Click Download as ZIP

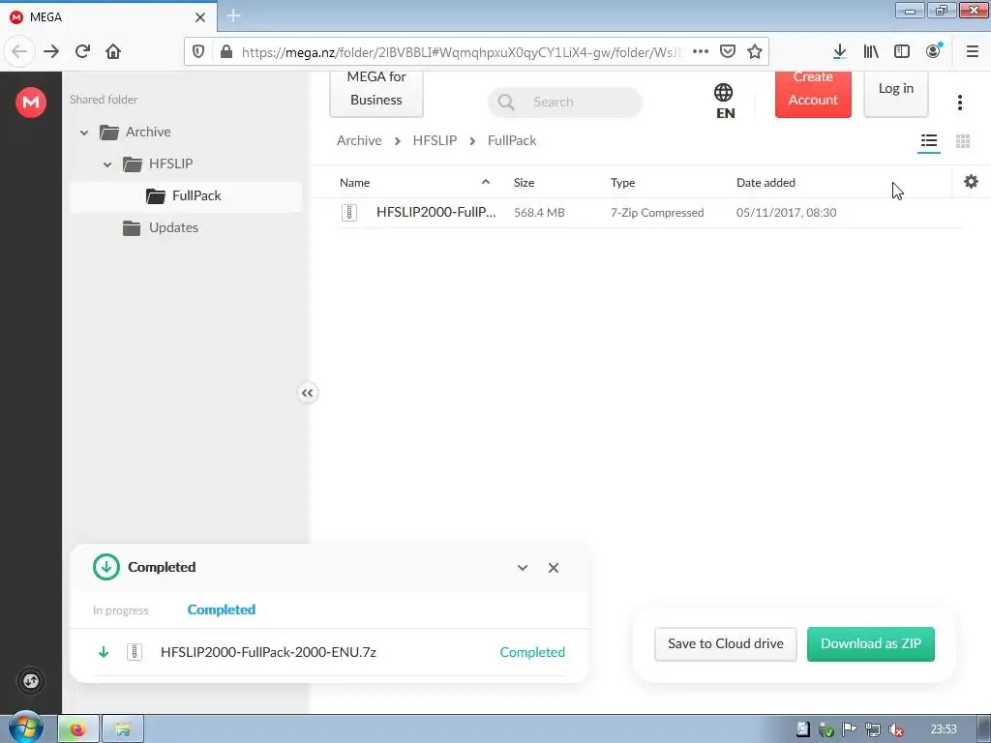[870, 643]
